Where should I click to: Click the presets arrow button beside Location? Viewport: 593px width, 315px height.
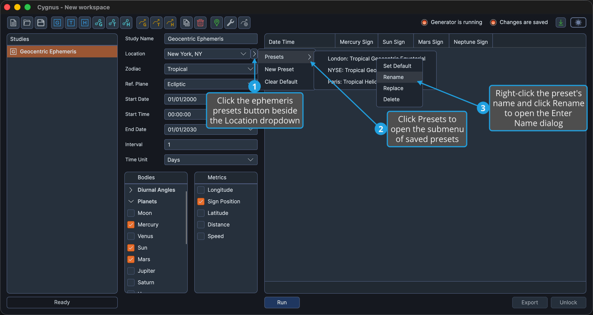click(255, 54)
